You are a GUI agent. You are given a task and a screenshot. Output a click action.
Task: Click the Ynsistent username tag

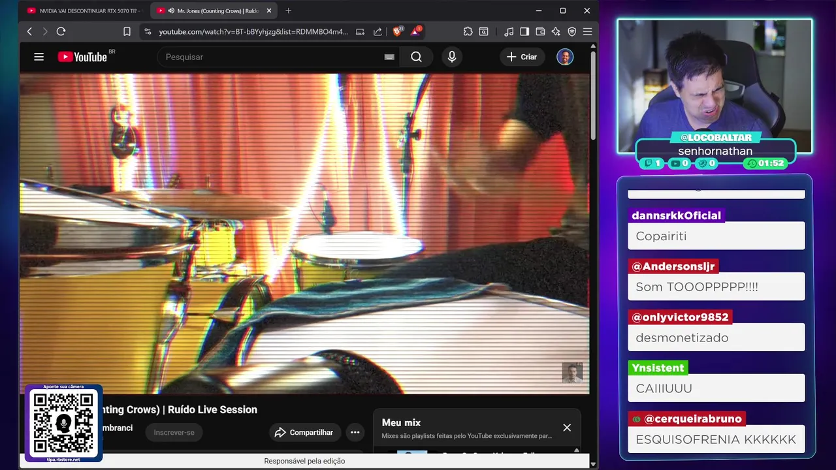(658, 368)
